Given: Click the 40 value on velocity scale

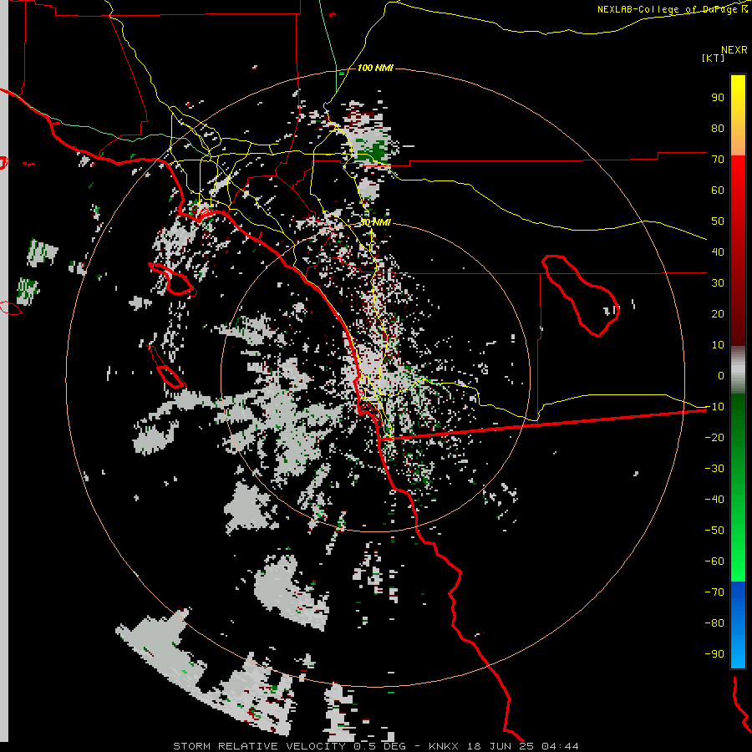Looking at the screenshot, I should [x=718, y=252].
